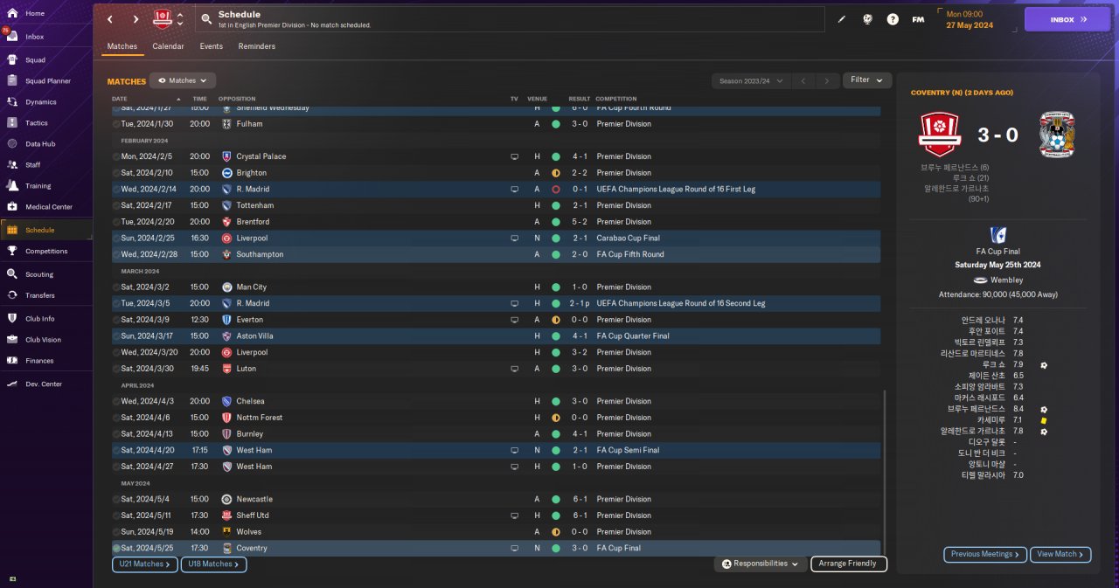Open the help question mark icon

click(893, 19)
